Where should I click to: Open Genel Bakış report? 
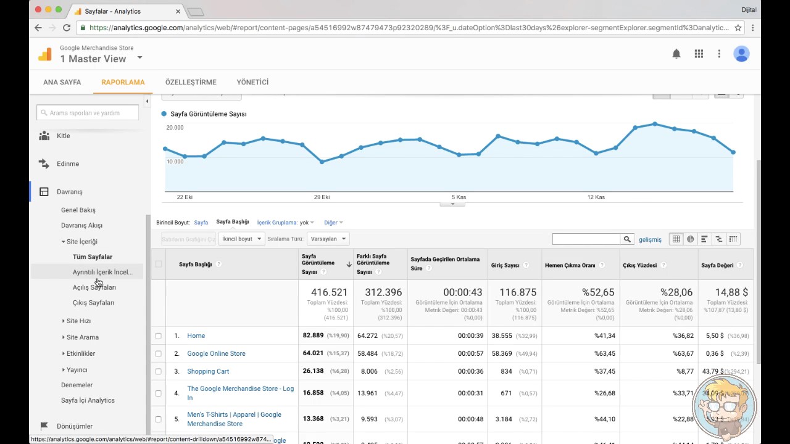point(78,210)
